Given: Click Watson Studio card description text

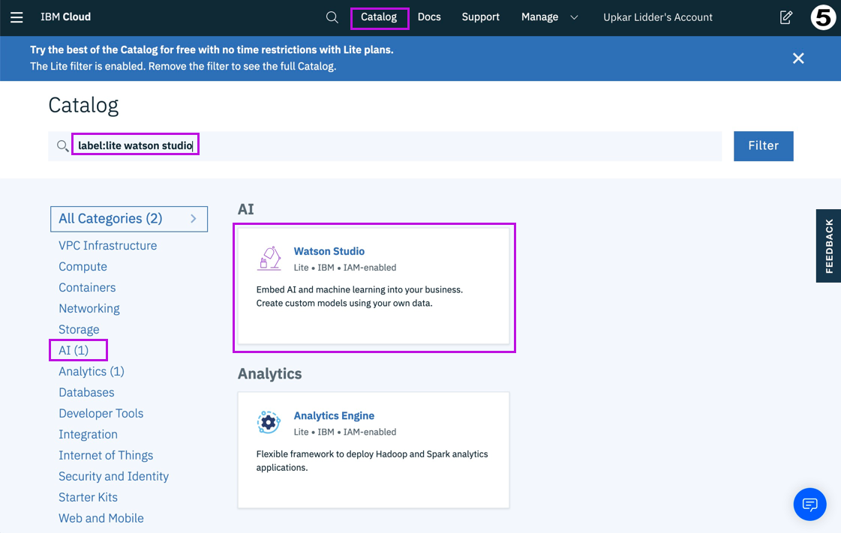Looking at the screenshot, I should [x=359, y=296].
